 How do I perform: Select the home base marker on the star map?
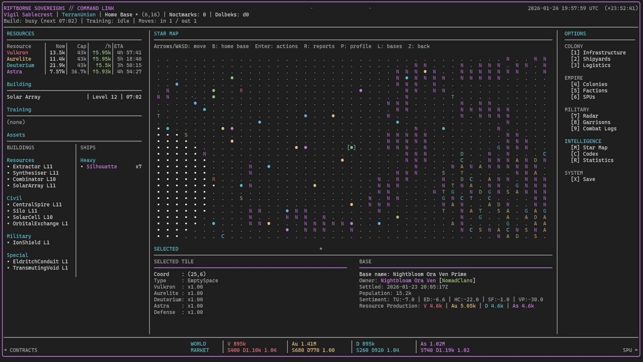pos(351,147)
